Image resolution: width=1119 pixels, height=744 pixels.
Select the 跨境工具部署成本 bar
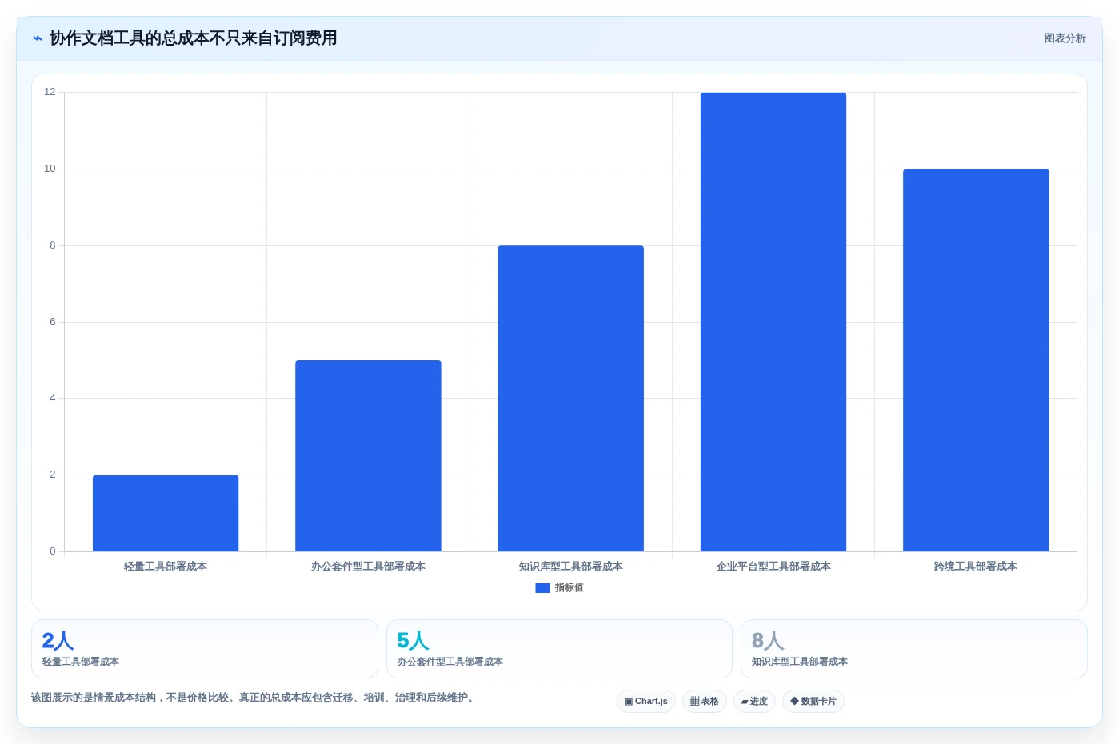(976, 360)
